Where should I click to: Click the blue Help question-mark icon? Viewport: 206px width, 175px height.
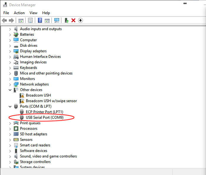click(40, 21)
